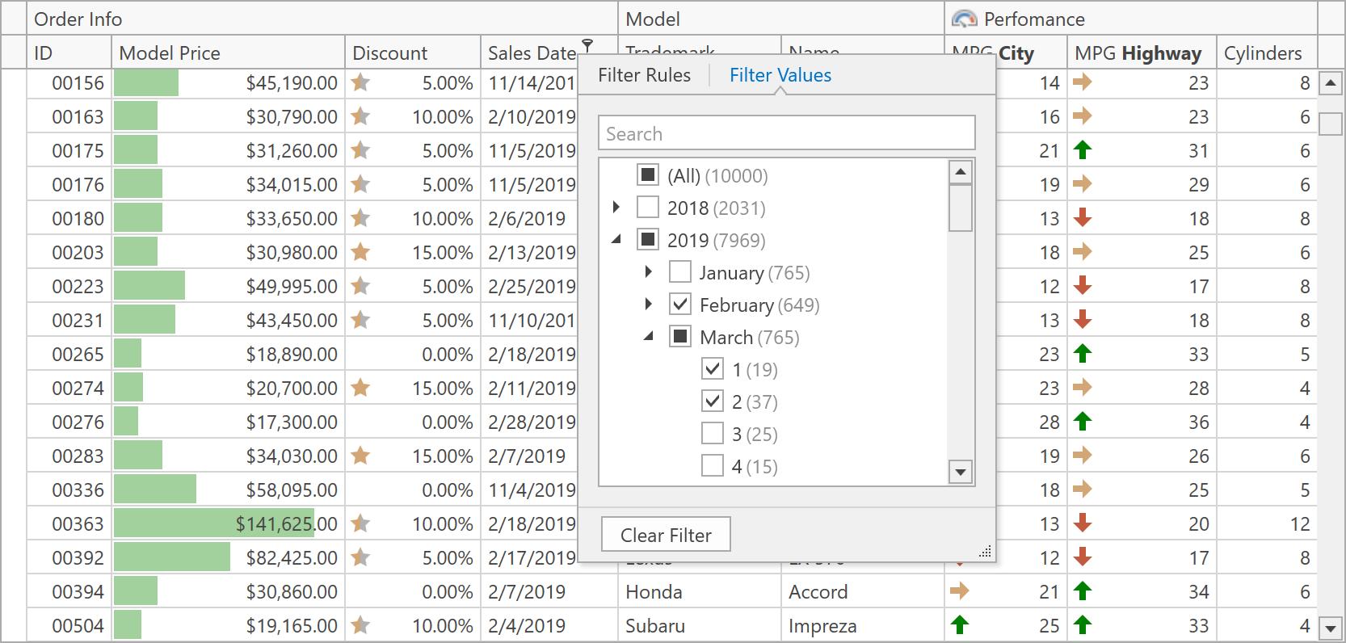Check the 2018 year checkbox
This screenshot has height=643, width=1346.
click(648, 208)
